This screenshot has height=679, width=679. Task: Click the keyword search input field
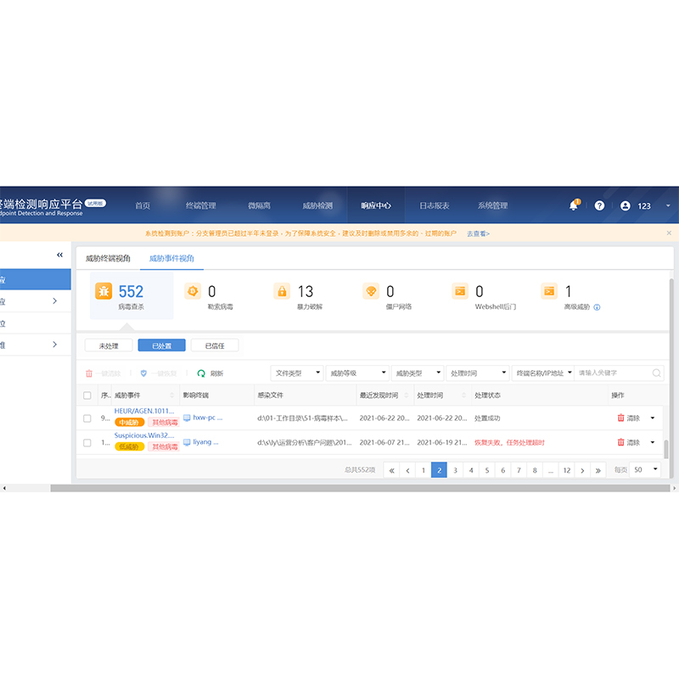[x=613, y=373]
